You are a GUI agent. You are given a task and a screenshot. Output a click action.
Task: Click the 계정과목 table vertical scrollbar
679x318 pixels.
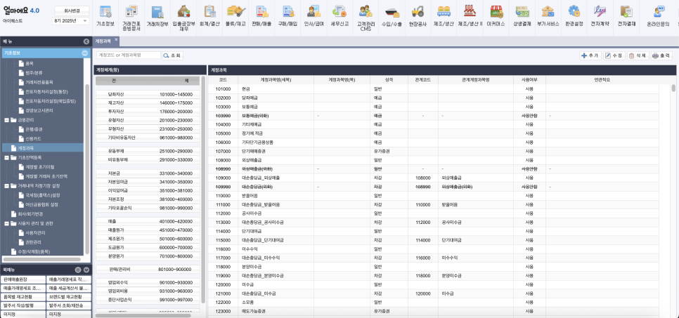(673, 88)
